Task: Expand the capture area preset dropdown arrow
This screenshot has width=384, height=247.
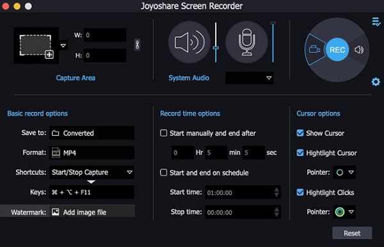Action: click(63, 45)
